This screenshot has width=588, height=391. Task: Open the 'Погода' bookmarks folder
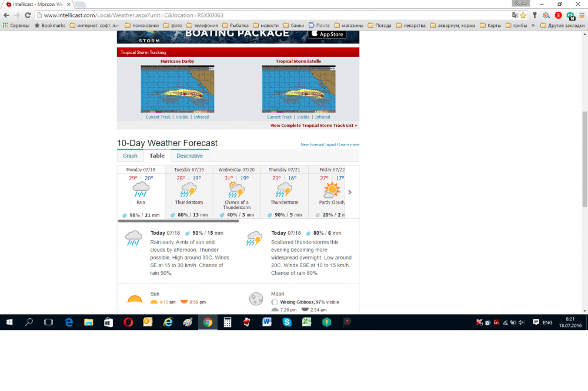379,25
